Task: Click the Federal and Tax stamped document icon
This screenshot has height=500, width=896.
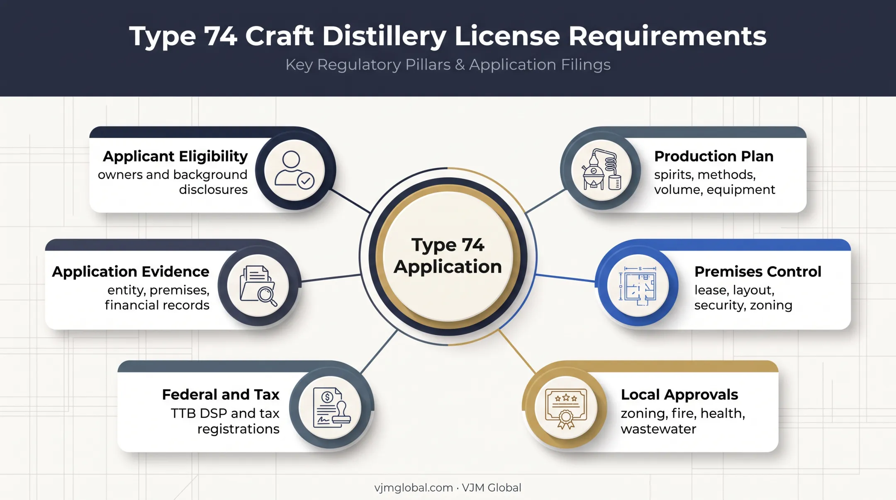Action: tap(331, 408)
